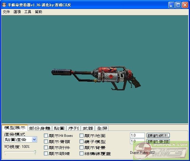190x161 pixels.
Task: Click the mesh scale 1.0 input field
Action: [x=137, y=135]
